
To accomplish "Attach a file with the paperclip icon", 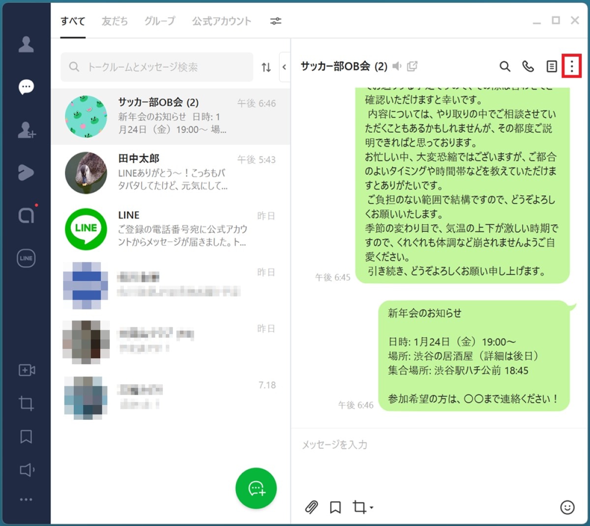I will point(312,507).
